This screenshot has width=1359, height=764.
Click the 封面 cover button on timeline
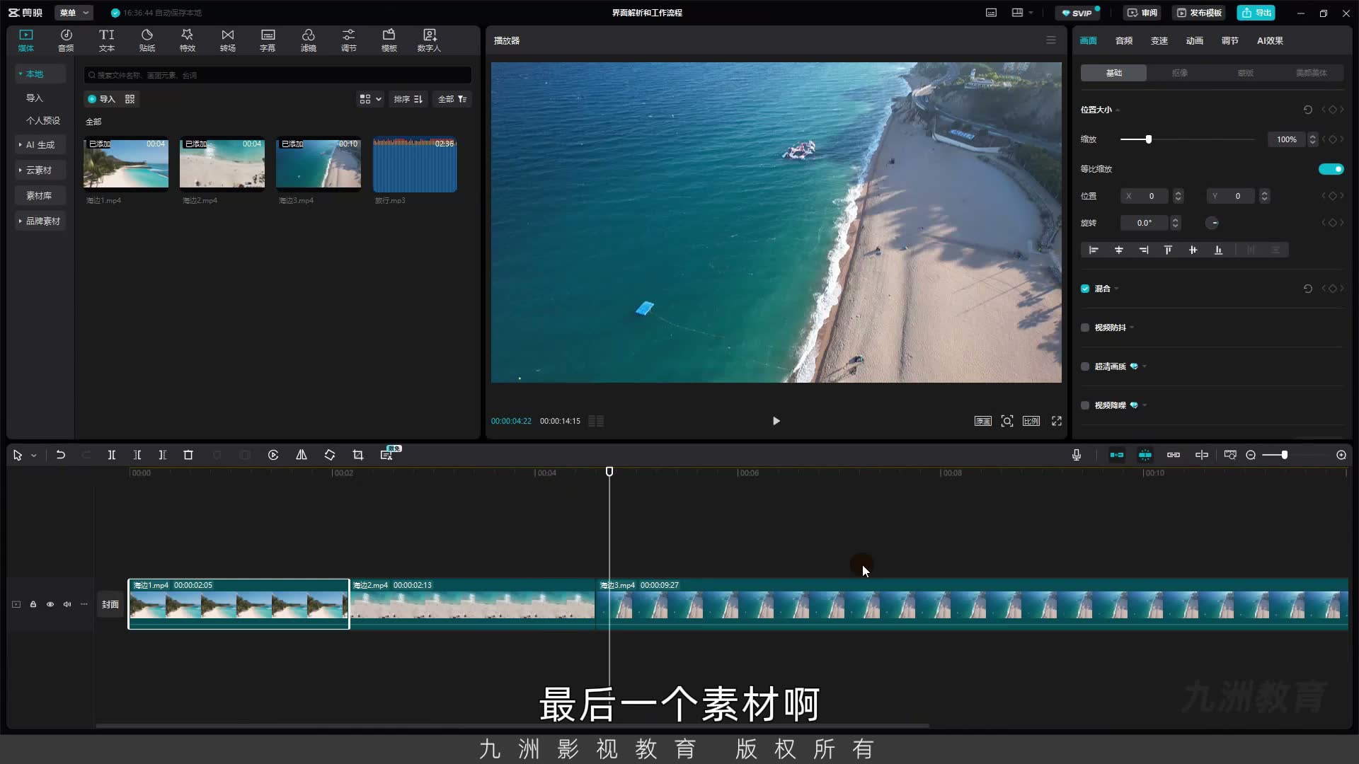click(110, 604)
